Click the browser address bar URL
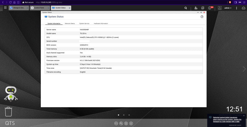This screenshot has height=127, width=247. click(49, 2)
